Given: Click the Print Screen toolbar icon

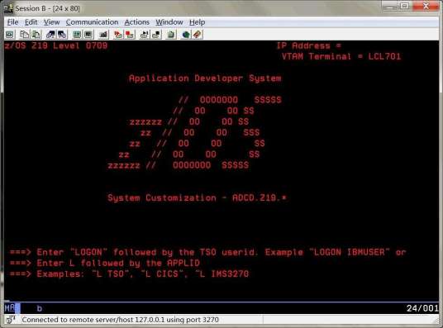Looking at the screenshot, I should click(10, 35).
